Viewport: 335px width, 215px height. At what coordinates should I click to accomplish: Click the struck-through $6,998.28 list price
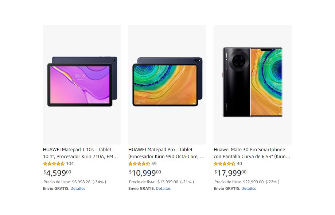pos(81,182)
